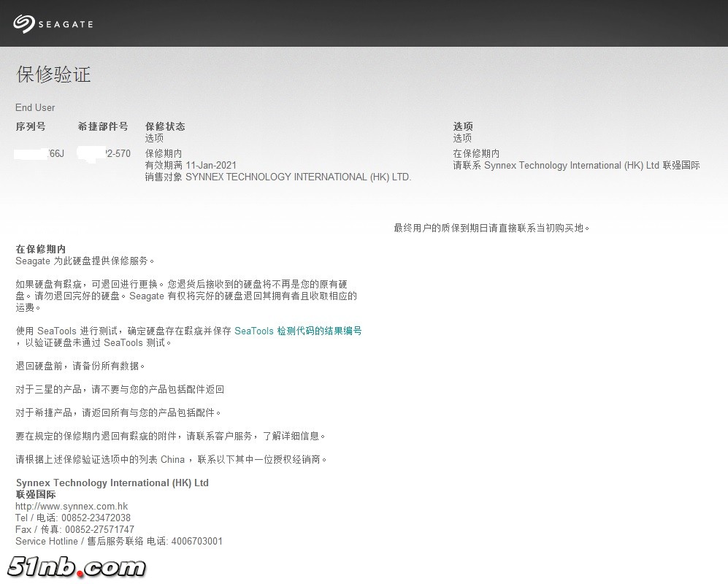The height and width of the screenshot is (584, 728).
Task: Select Tel 00852-23472038 phone number
Action: pos(73,518)
